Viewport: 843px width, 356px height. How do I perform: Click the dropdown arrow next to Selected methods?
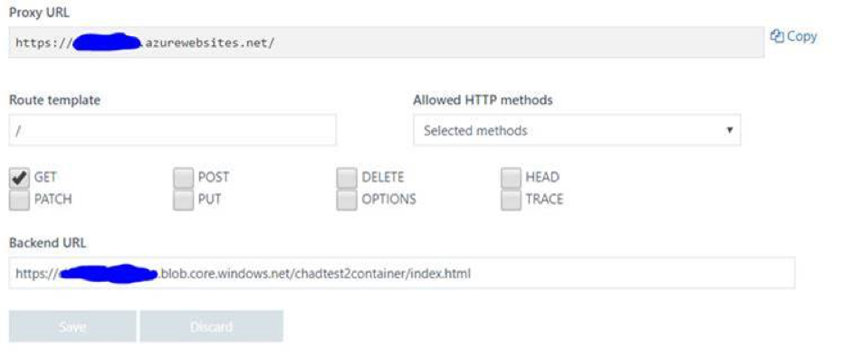tap(730, 130)
